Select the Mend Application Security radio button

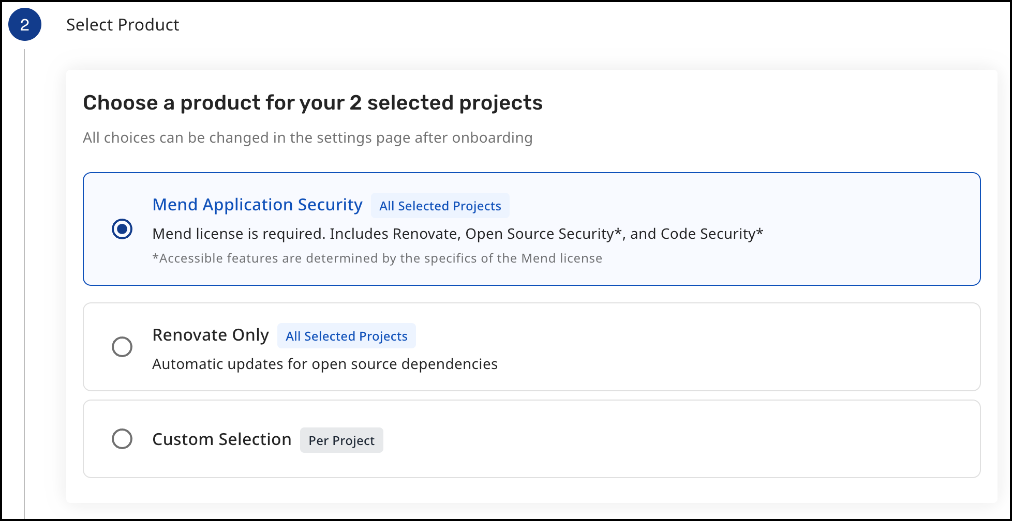[x=122, y=229]
